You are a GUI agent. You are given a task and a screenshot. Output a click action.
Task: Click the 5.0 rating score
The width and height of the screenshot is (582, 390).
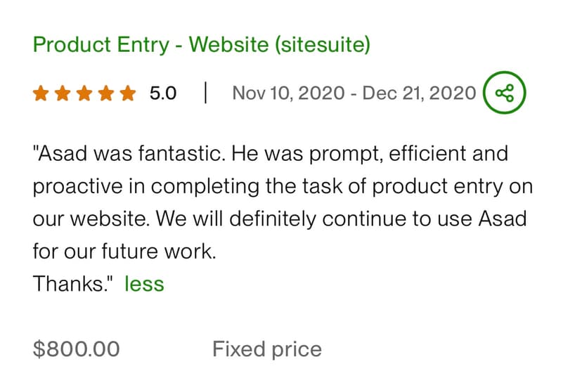pyautogui.click(x=163, y=93)
